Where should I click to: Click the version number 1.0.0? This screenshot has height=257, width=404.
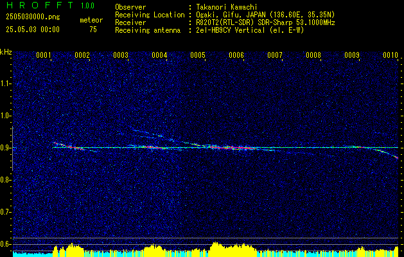87,6
